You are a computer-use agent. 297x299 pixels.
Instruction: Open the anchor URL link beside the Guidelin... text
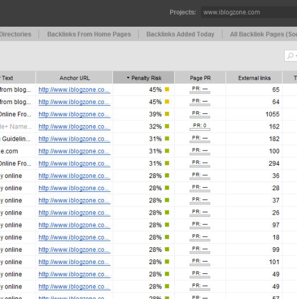tap(75, 139)
